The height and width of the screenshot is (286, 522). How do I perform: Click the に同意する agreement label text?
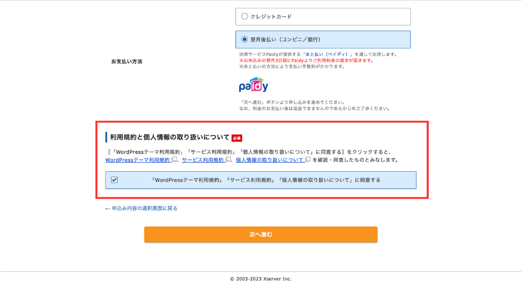coord(266,180)
